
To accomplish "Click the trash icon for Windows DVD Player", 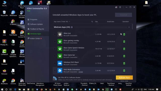I will pyautogui.click(x=124, y=63).
